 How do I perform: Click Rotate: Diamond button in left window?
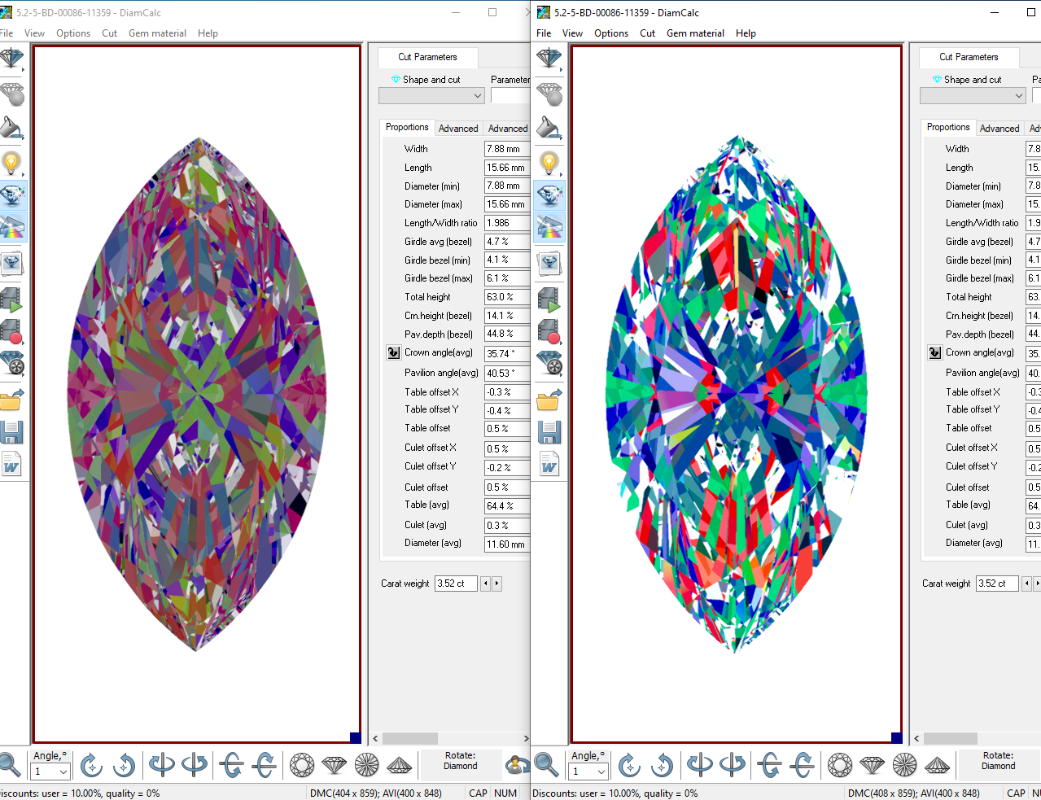point(461,761)
